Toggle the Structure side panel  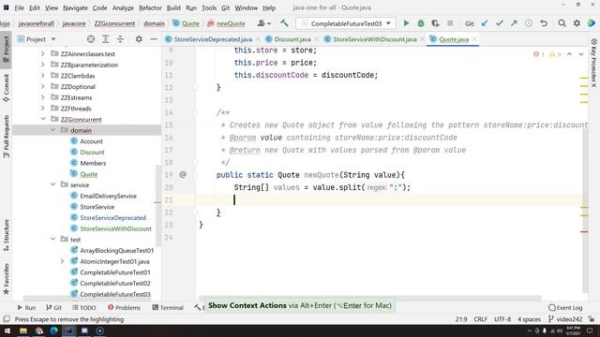tap(6, 235)
